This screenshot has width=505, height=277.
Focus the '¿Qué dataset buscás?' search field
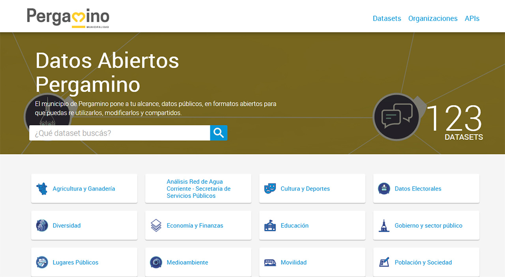pyautogui.click(x=120, y=133)
